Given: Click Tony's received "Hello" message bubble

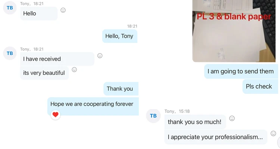Looking at the screenshot, I should pyautogui.click(x=38, y=13).
